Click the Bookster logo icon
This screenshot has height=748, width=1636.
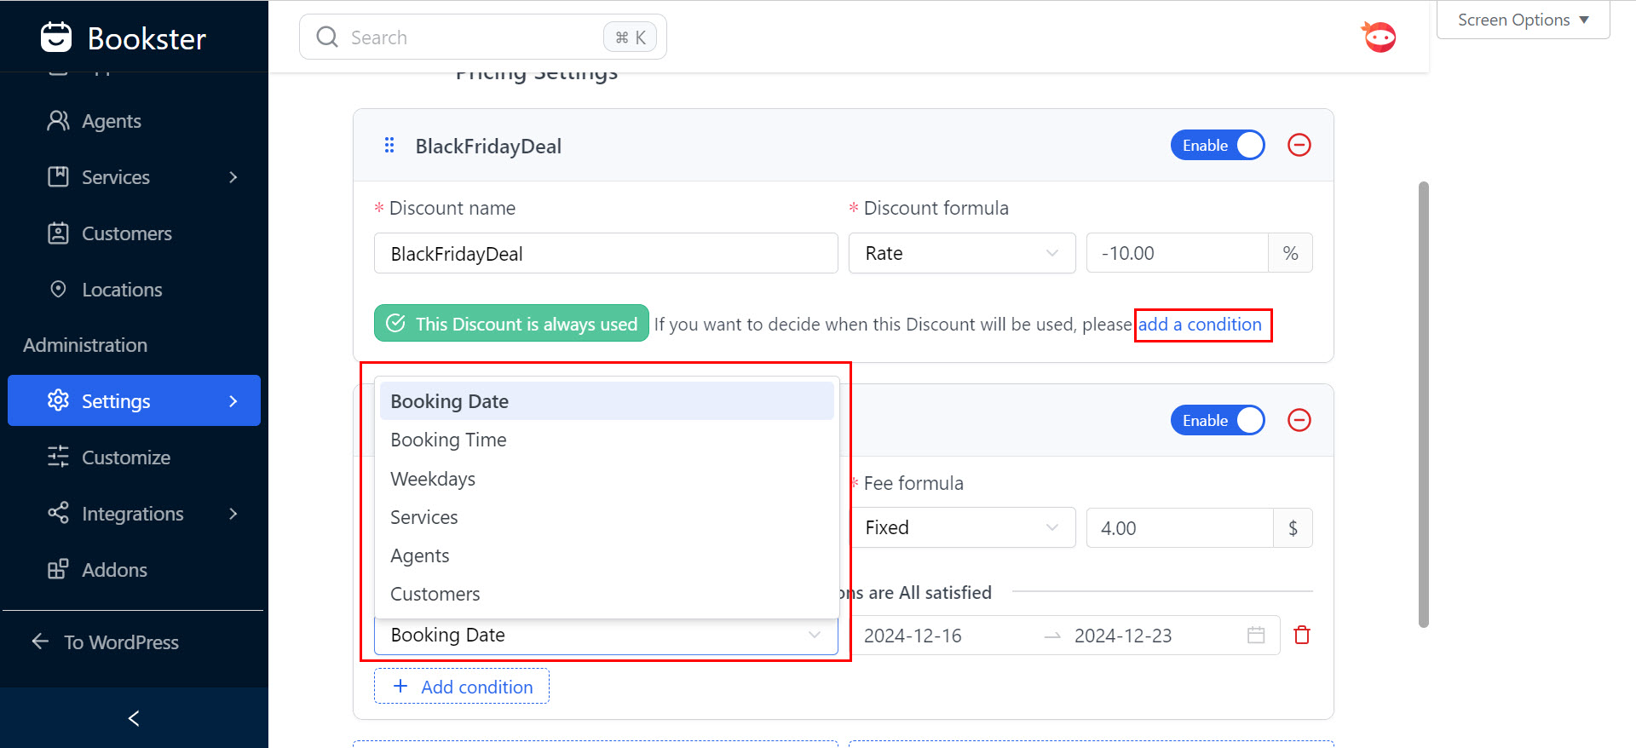(x=56, y=38)
